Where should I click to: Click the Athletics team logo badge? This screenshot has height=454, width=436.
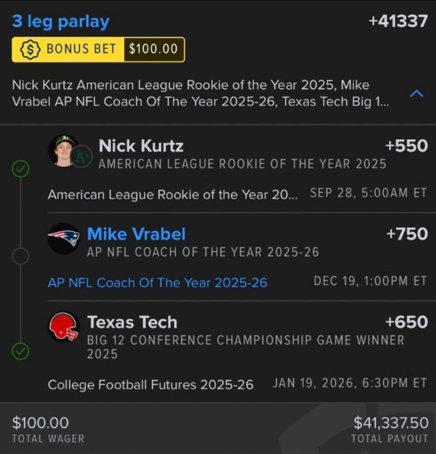81,156
